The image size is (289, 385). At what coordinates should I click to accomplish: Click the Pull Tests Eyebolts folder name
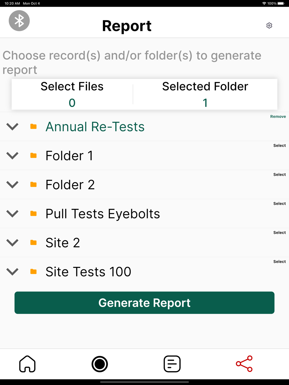pos(103,214)
